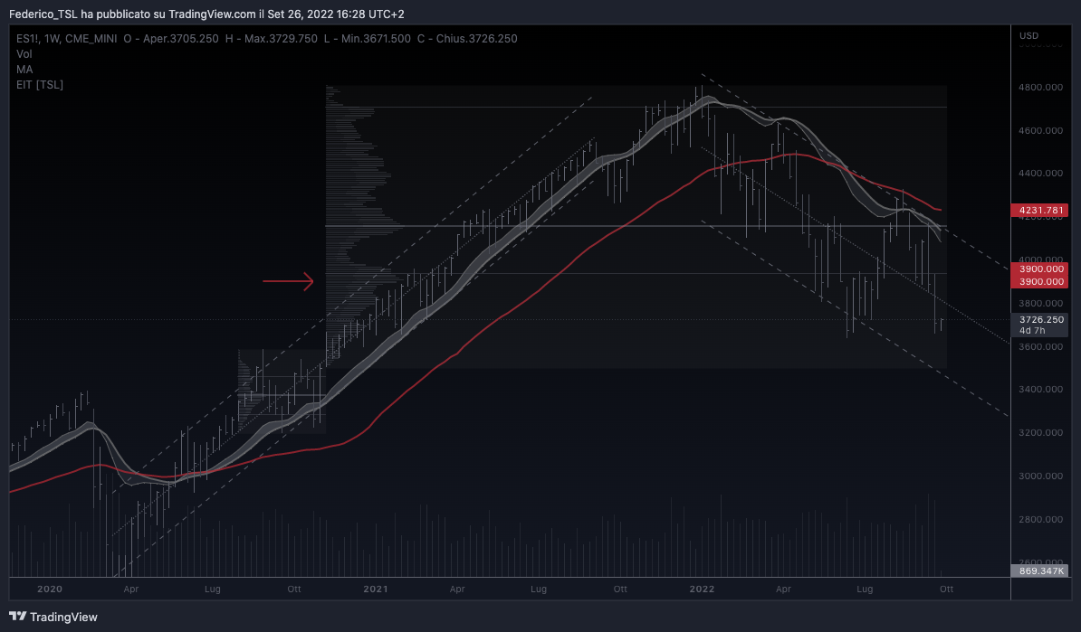Click the 2020 label on time axis
Image resolution: width=1081 pixels, height=632 pixels.
click(x=50, y=589)
